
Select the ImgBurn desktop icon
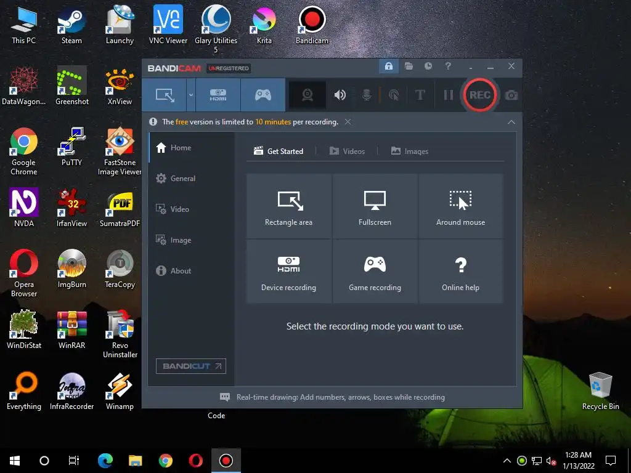point(71,269)
